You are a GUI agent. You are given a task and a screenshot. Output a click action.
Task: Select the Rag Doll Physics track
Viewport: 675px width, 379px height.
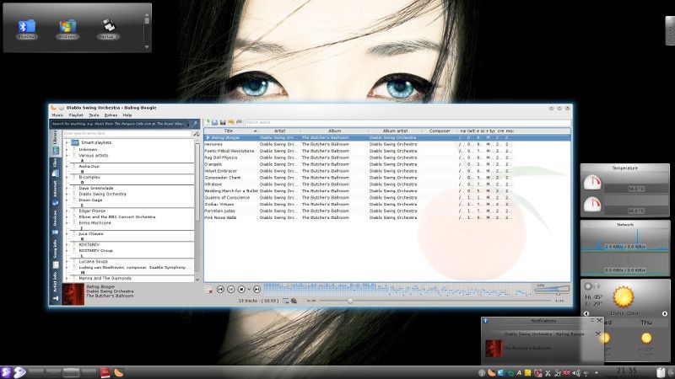(387, 157)
